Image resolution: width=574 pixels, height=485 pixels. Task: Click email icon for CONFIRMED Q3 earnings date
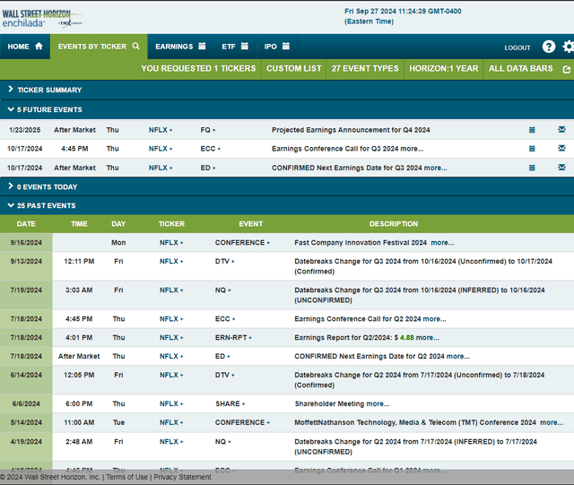click(561, 167)
